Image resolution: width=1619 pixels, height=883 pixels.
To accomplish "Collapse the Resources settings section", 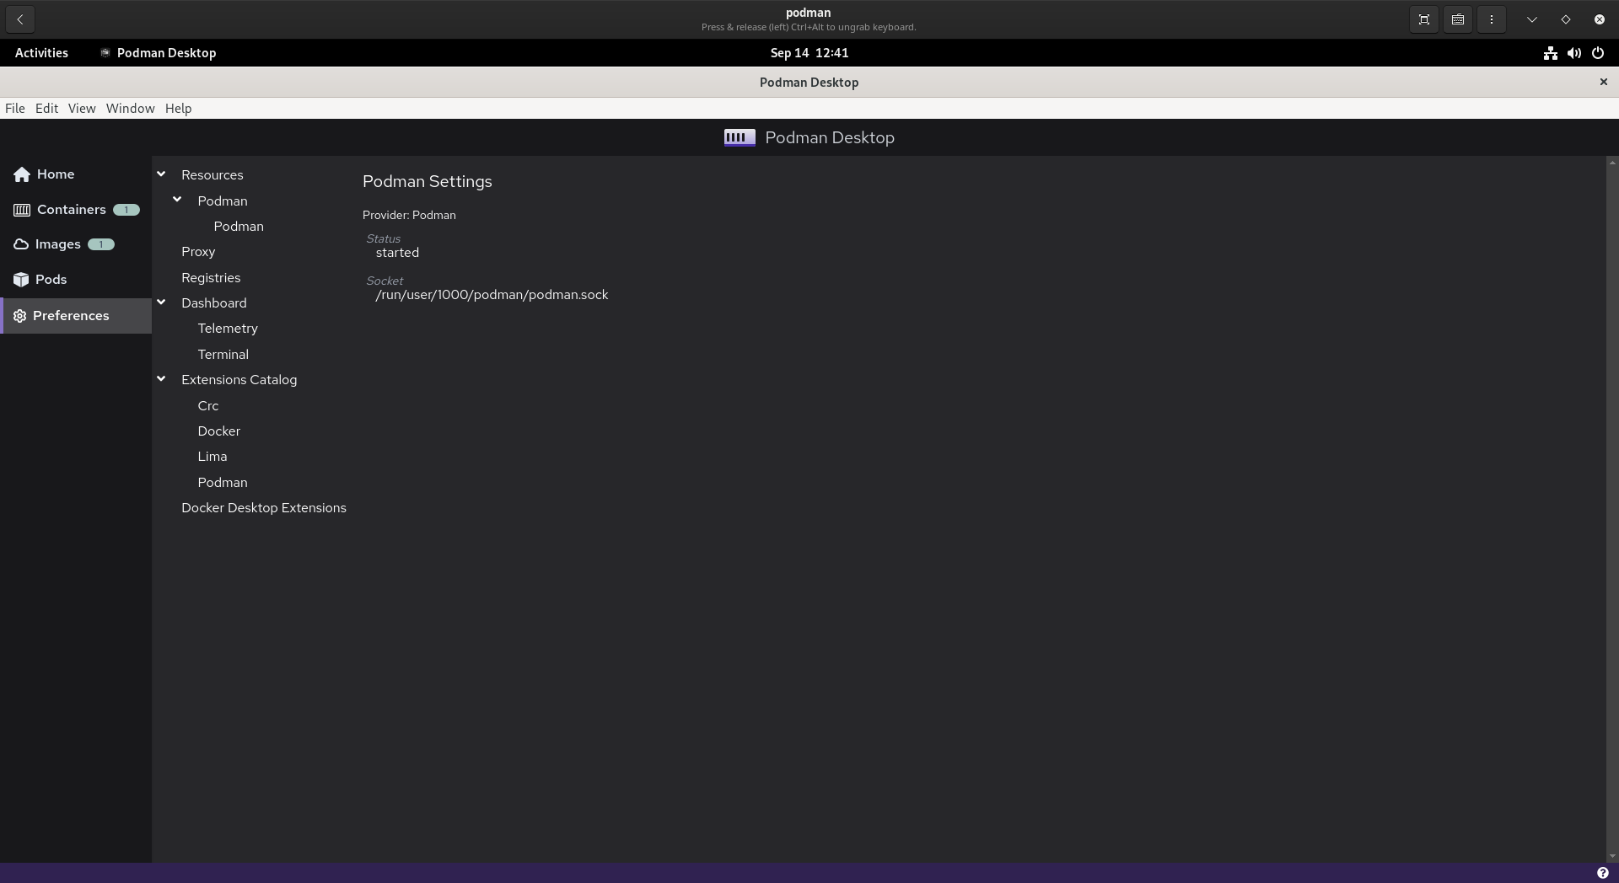I will pos(161,174).
